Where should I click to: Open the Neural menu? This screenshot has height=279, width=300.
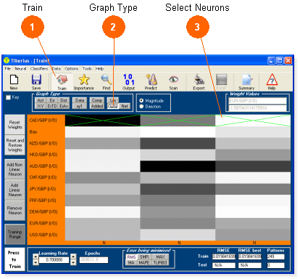[20, 68]
